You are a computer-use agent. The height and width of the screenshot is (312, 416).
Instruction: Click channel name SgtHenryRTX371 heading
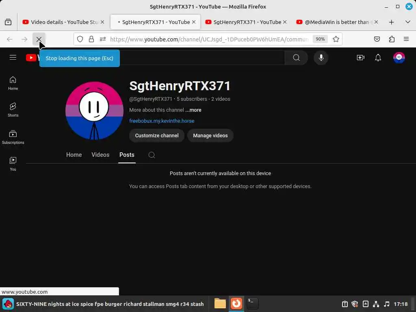click(x=180, y=86)
